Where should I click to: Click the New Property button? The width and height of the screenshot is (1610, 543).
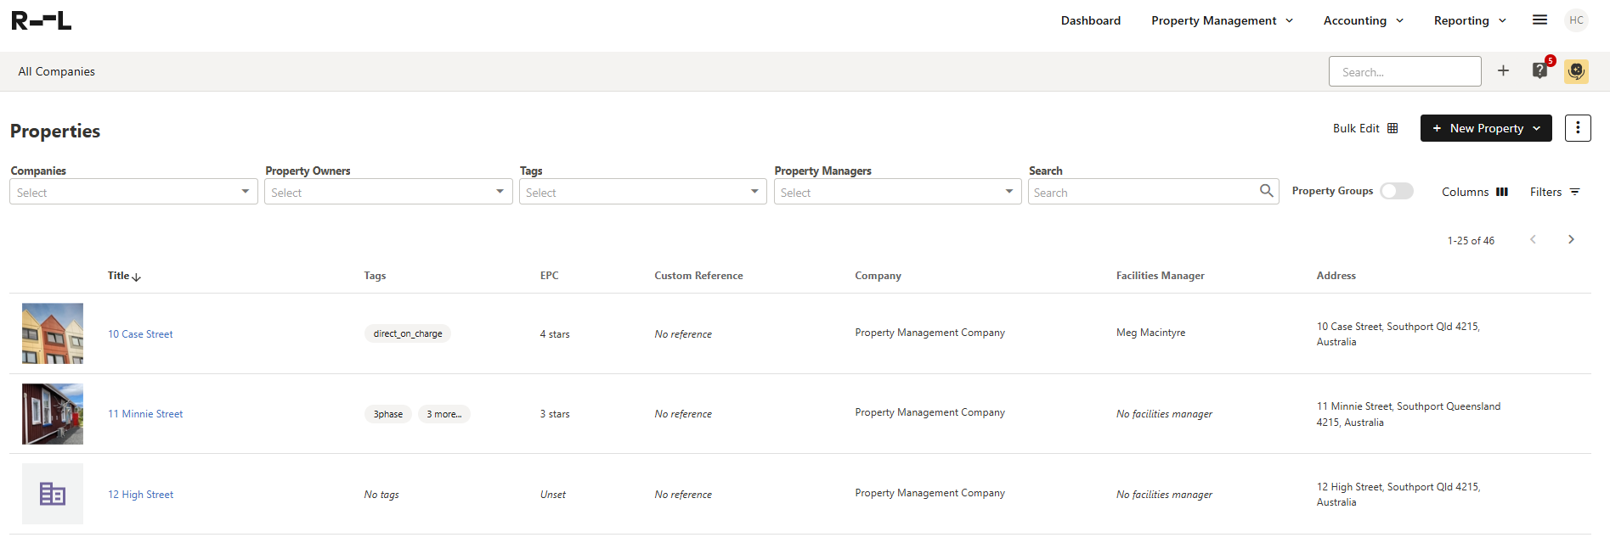coord(1485,129)
